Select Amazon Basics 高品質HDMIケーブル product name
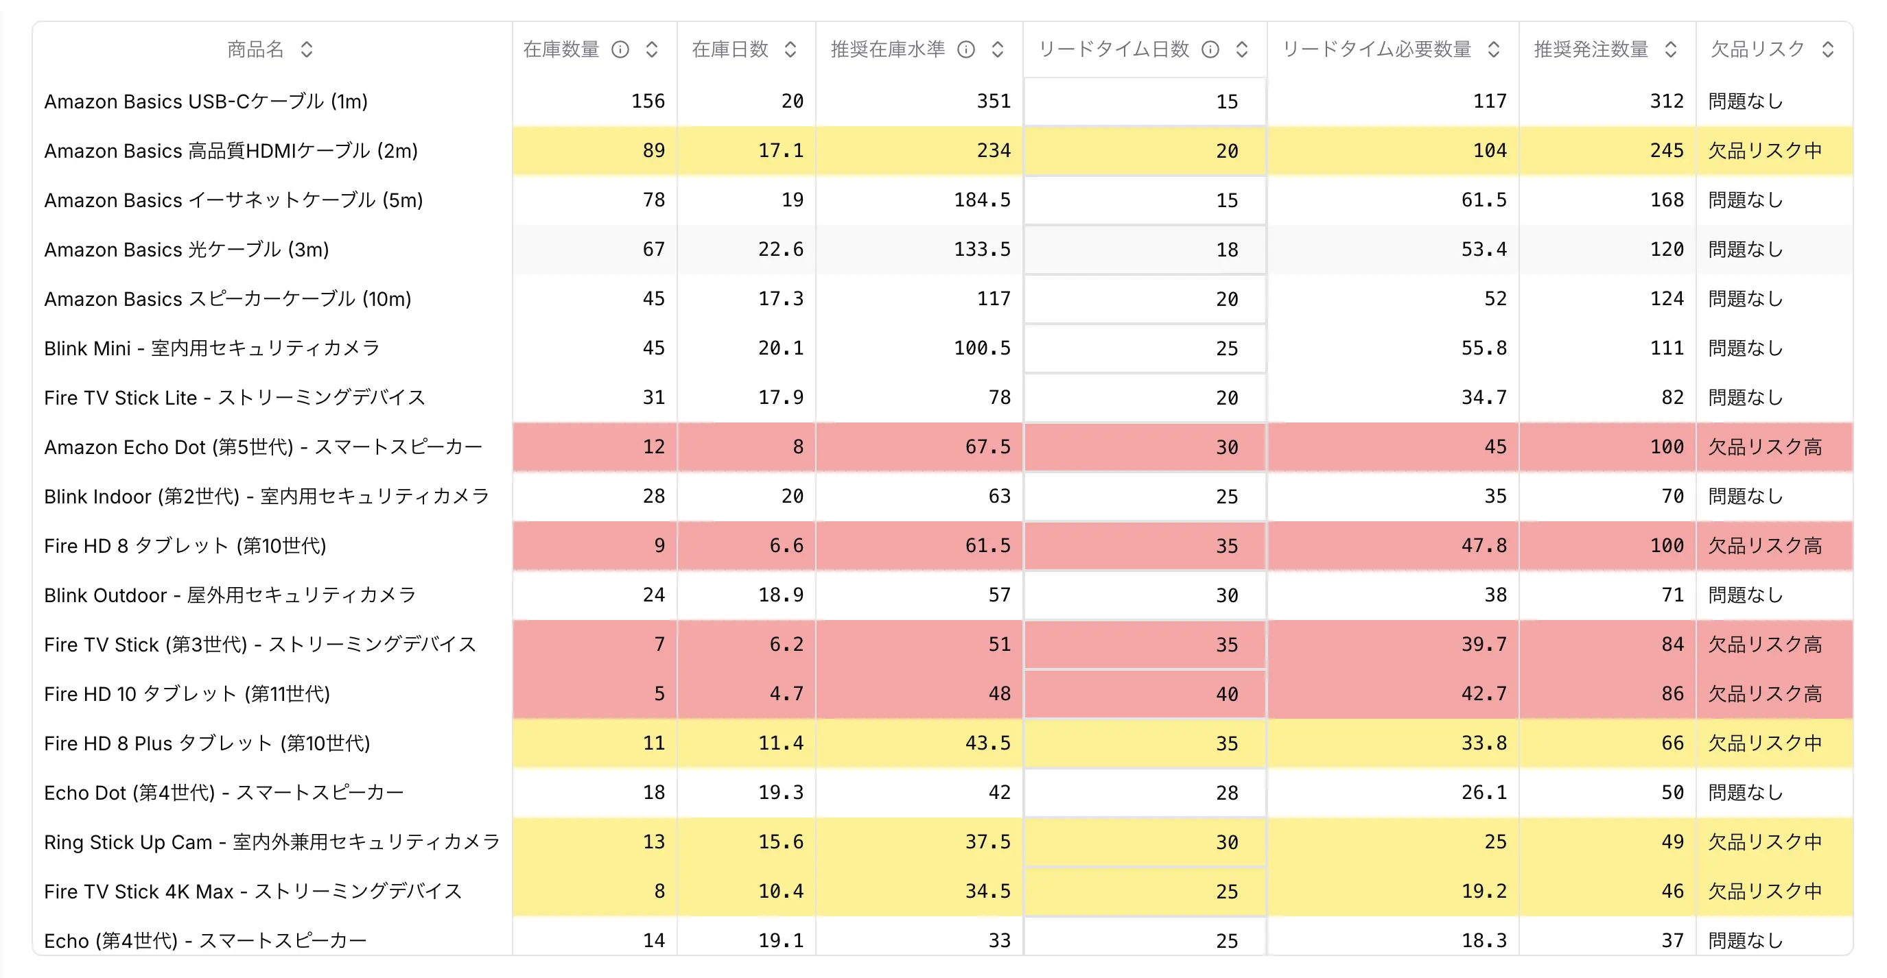 pyautogui.click(x=231, y=151)
